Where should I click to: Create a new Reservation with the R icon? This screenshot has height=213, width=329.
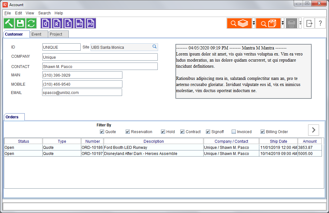57,23
